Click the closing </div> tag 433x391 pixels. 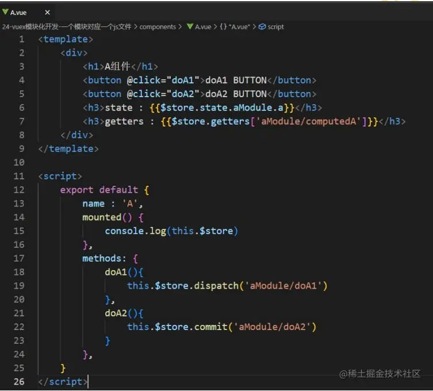(x=77, y=135)
